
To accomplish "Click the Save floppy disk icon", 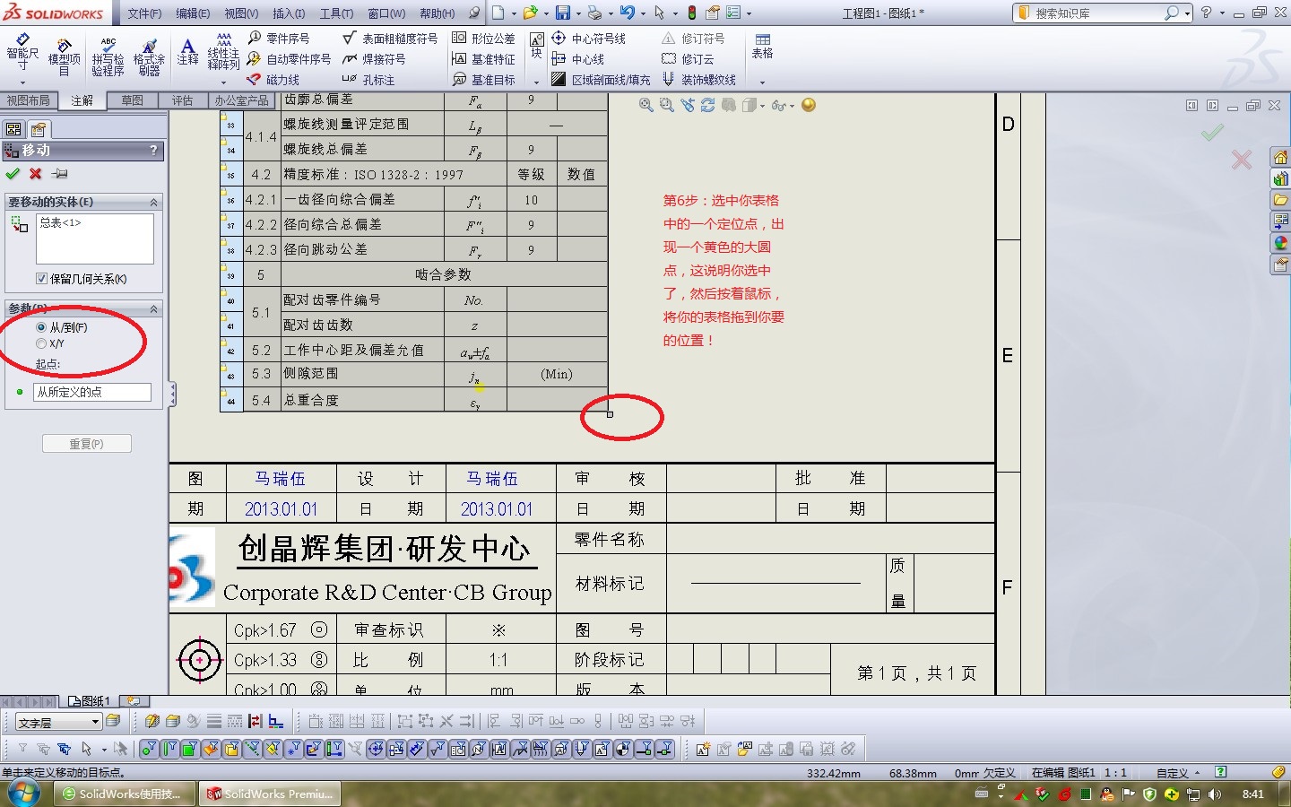I will pyautogui.click(x=563, y=13).
